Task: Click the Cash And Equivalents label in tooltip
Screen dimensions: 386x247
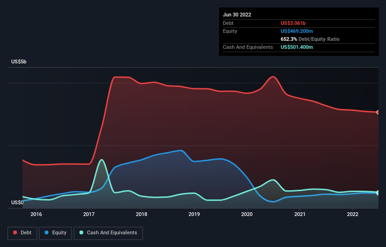Action: pyautogui.click(x=248, y=47)
